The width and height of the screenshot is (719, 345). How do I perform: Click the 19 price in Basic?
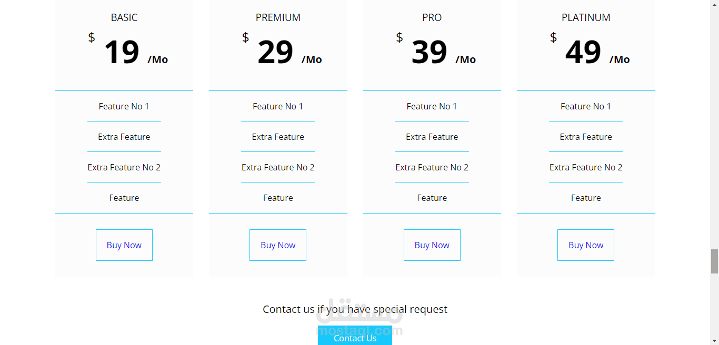click(122, 52)
